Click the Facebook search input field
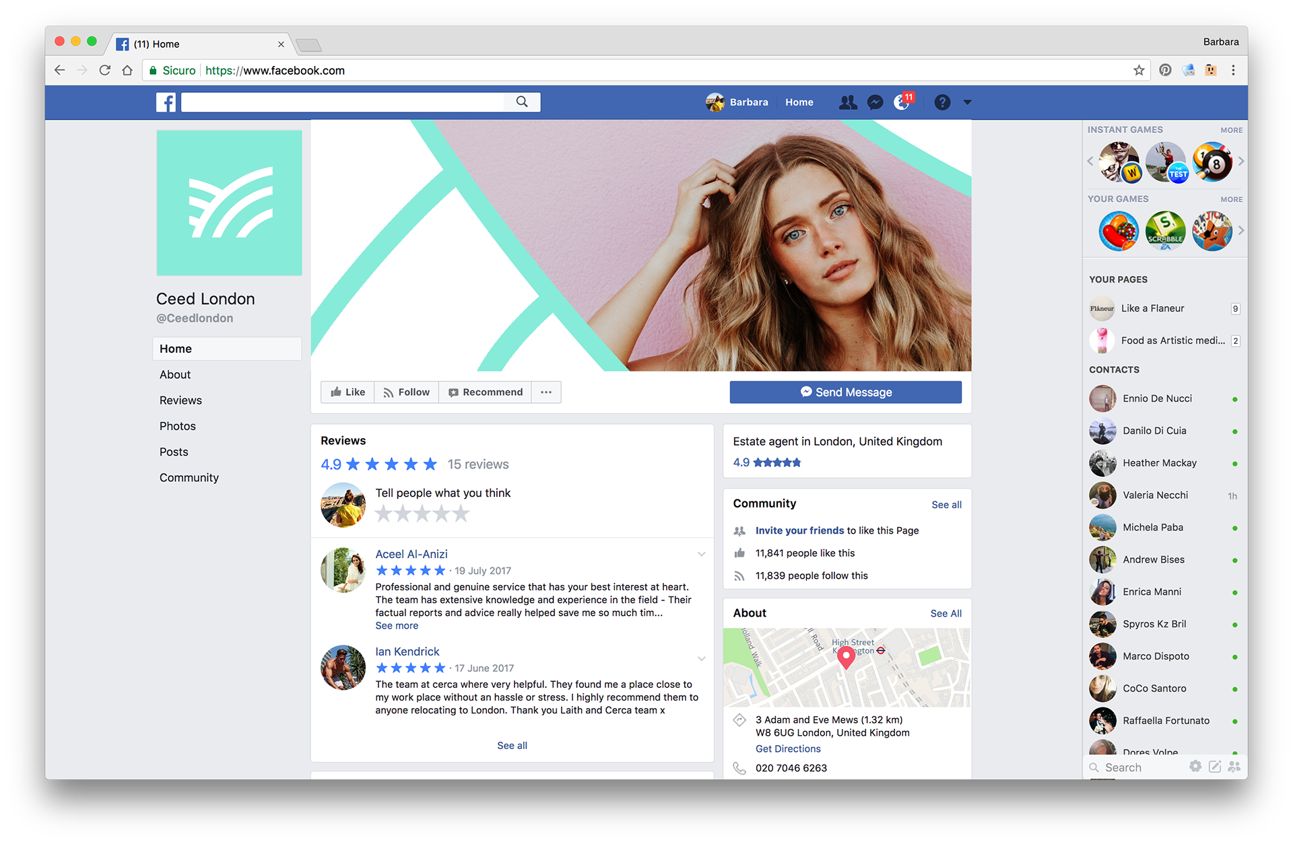This screenshot has height=844, width=1293. click(343, 102)
